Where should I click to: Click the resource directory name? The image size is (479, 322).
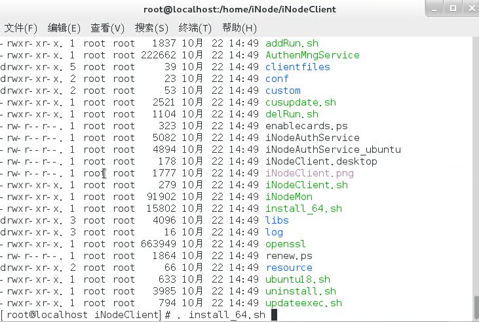tap(289, 268)
